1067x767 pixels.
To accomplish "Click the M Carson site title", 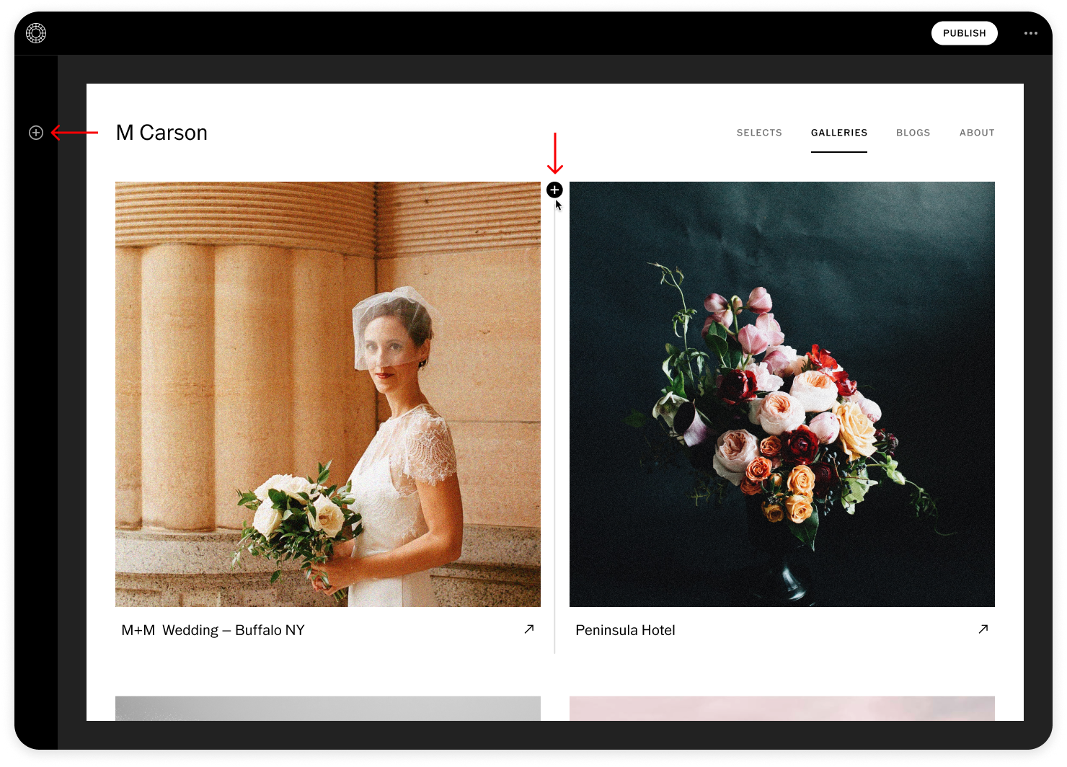I will [161, 133].
